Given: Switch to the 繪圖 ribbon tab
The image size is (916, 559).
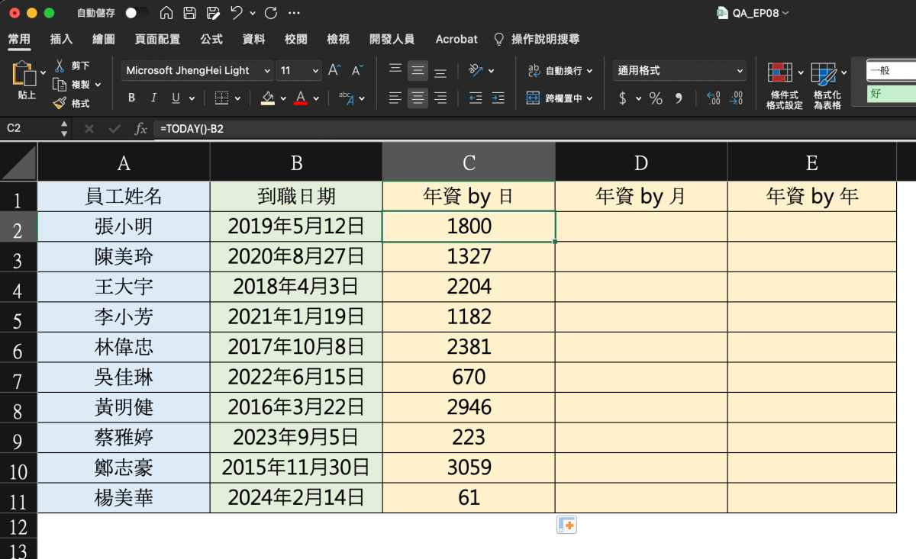Looking at the screenshot, I should [103, 39].
